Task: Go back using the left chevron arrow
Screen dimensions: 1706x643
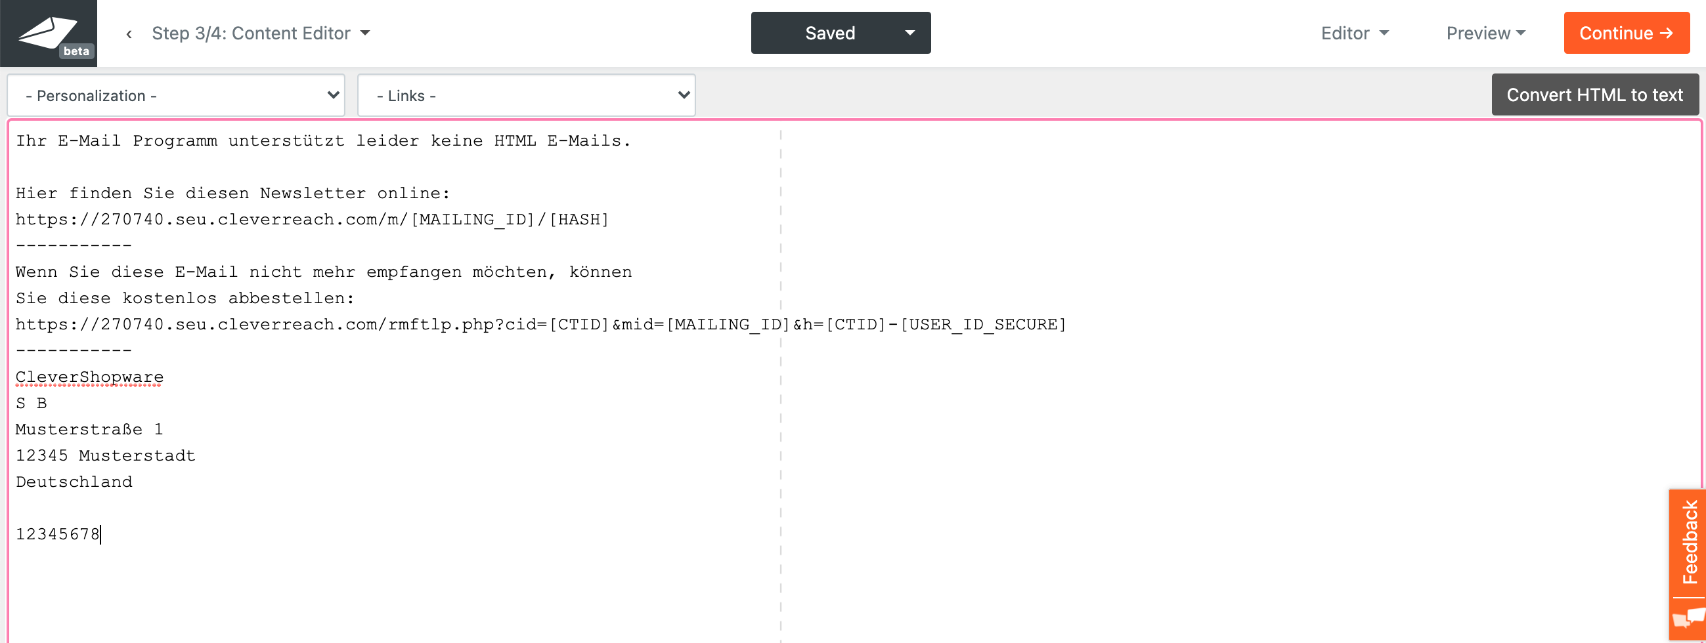Action: point(129,33)
